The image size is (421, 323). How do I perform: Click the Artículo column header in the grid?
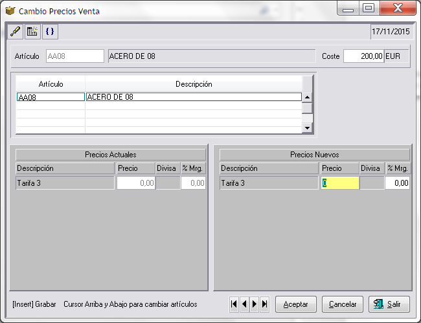click(51, 84)
